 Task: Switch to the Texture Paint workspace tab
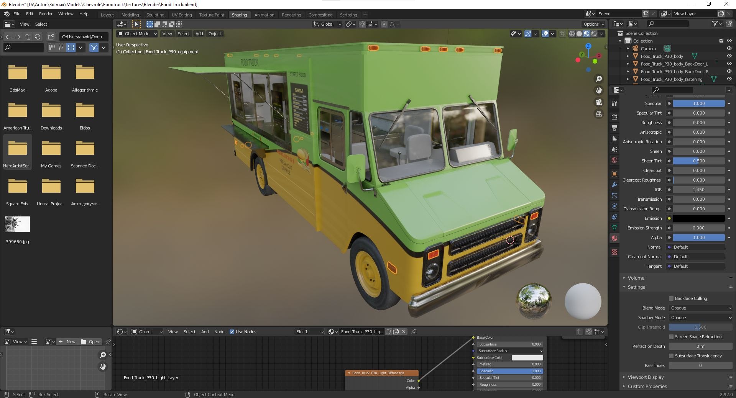click(x=212, y=15)
